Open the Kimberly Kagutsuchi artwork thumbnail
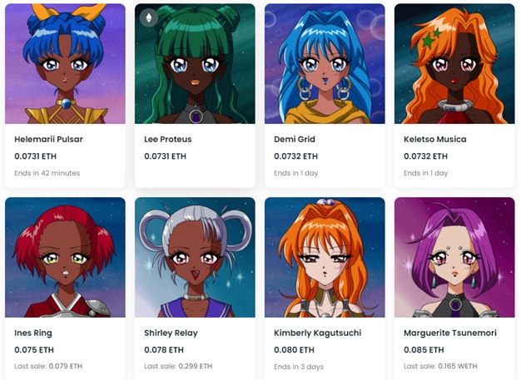Screen dimensions: 521x380 coord(325,257)
